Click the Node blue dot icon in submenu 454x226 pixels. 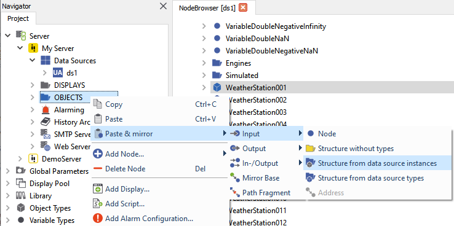pyautogui.click(x=311, y=133)
